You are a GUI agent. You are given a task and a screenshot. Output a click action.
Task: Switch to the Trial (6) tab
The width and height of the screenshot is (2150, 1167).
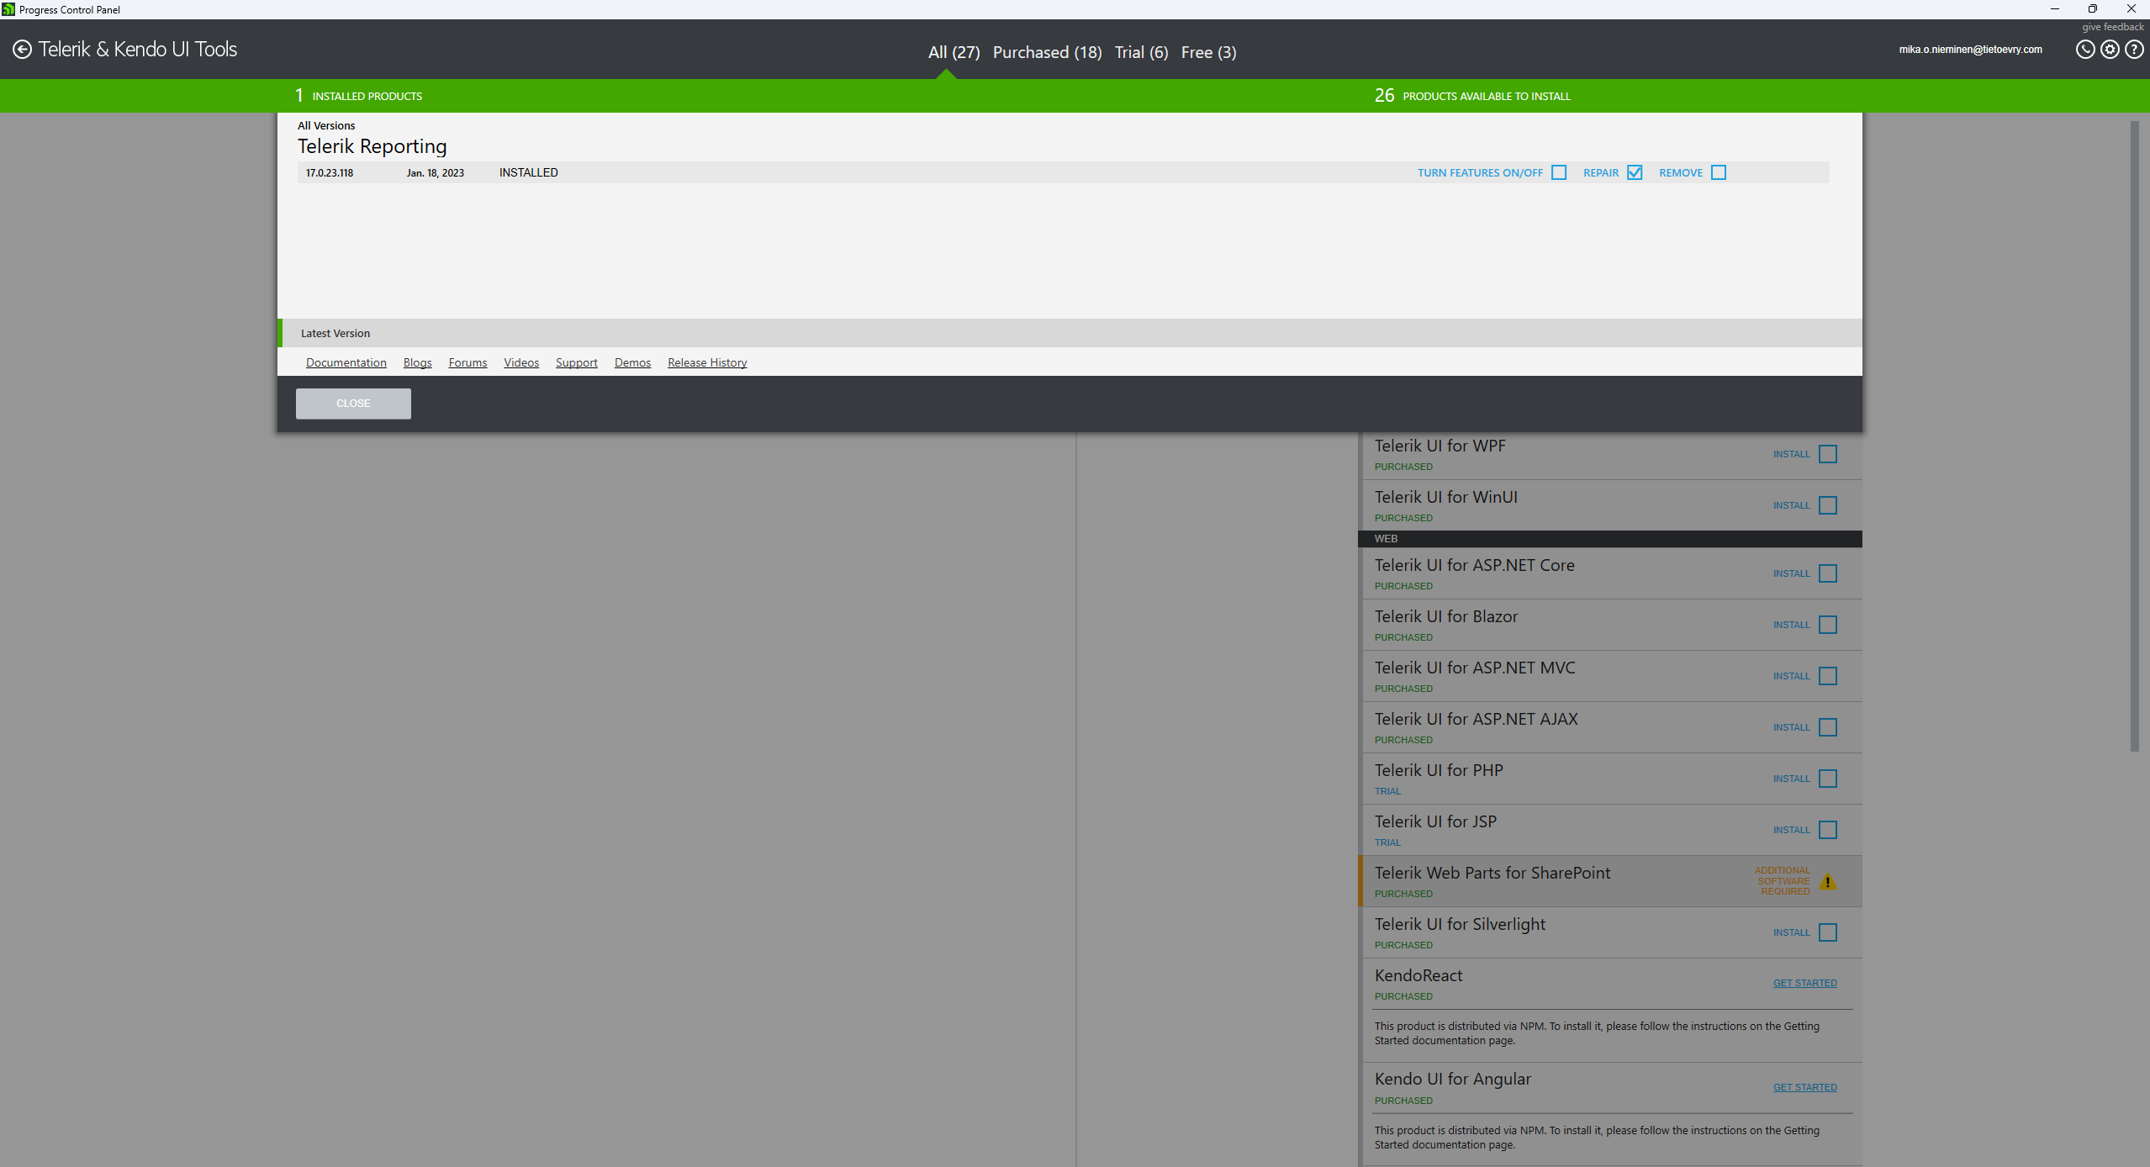click(1141, 52)
